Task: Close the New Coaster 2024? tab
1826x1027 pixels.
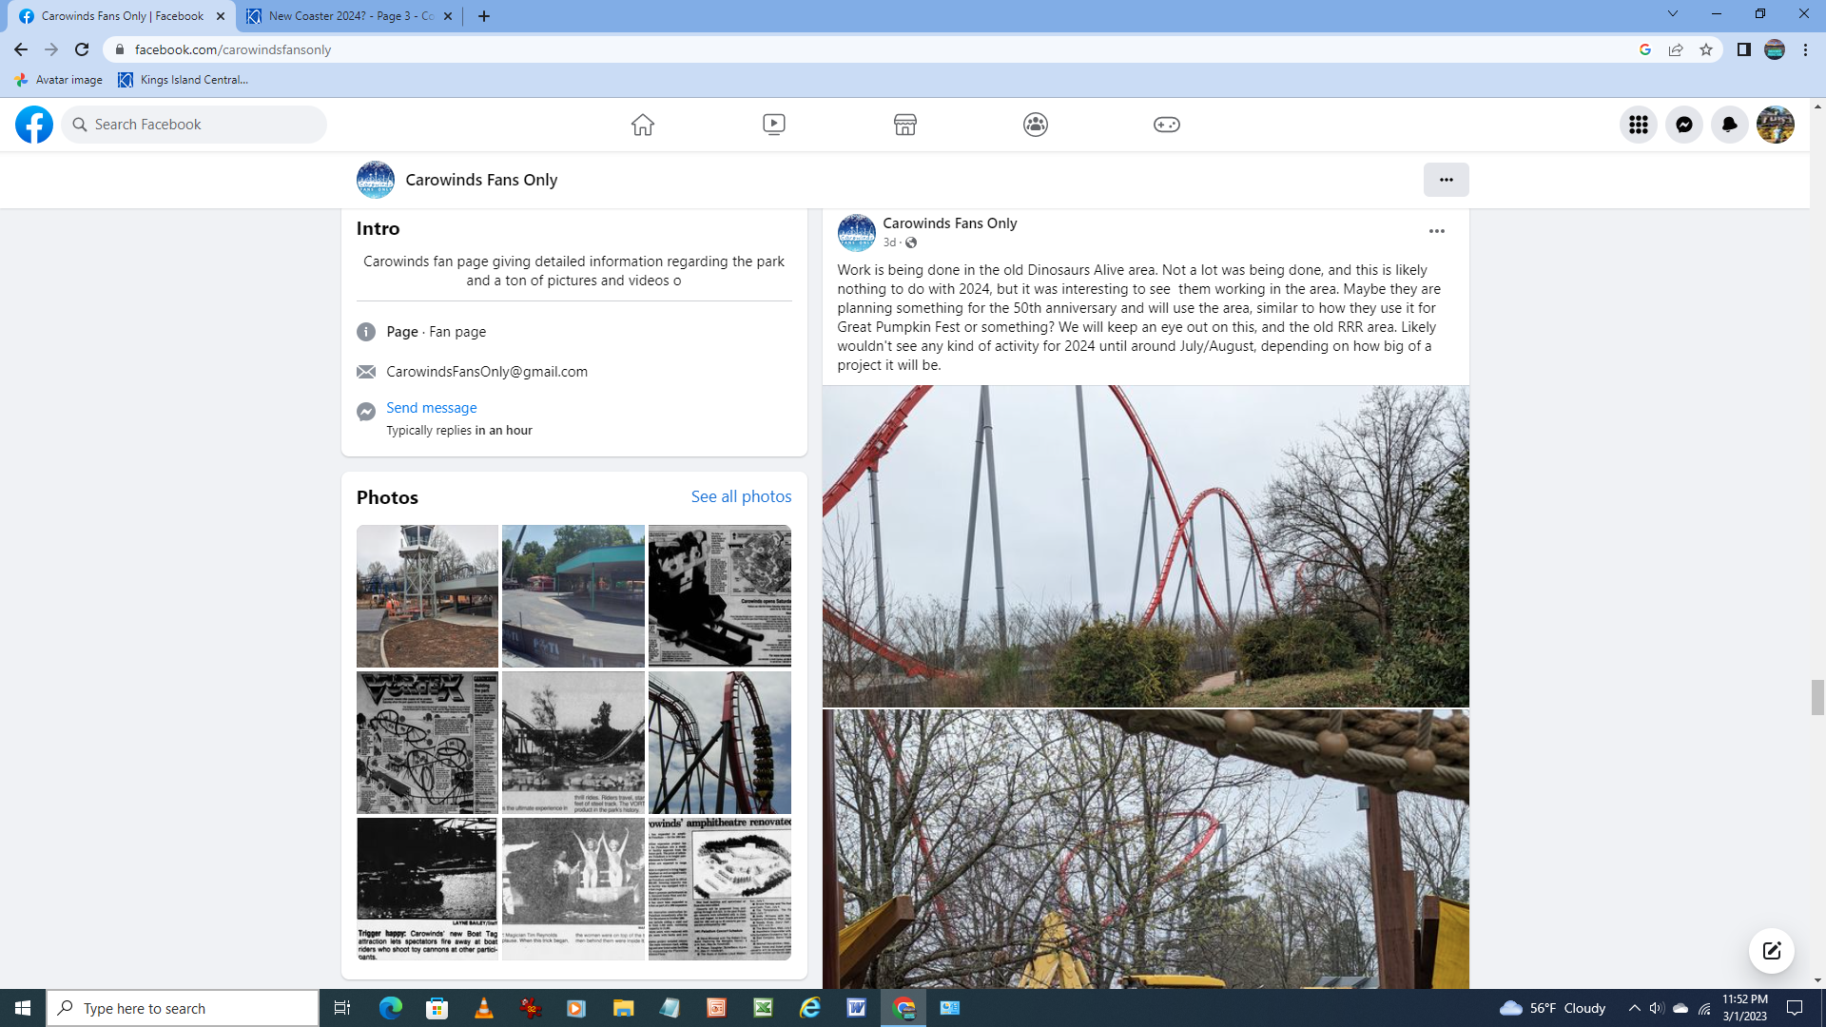Action: coord(448,16)
